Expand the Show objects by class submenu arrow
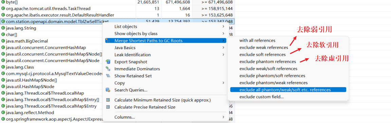 point(223,33)
